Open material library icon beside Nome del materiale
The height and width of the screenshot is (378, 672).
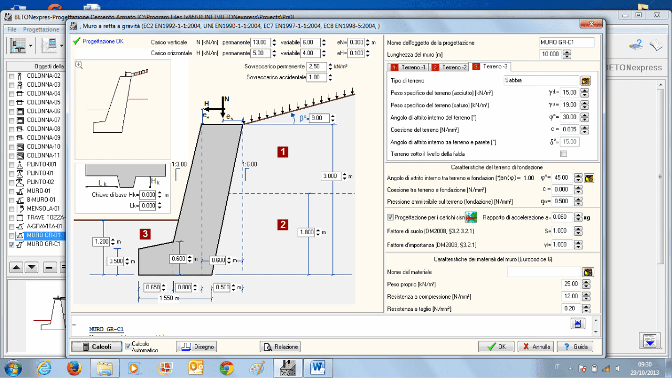588,272
